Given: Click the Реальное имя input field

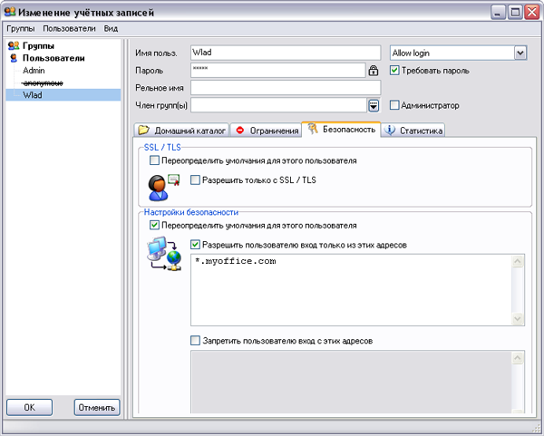Looking at the screenshot, I should (286, 87).
